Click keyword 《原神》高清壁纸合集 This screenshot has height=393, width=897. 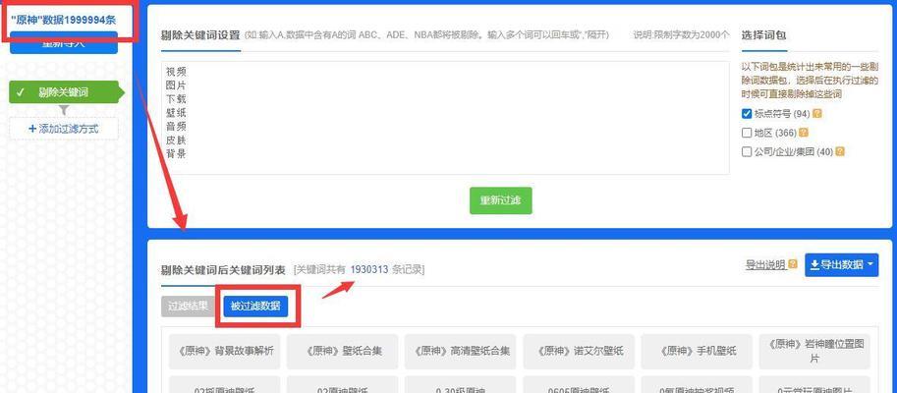click(461, 351)
